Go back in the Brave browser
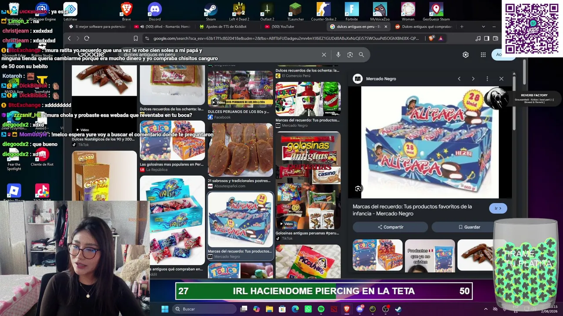 [x=69, y=39]
